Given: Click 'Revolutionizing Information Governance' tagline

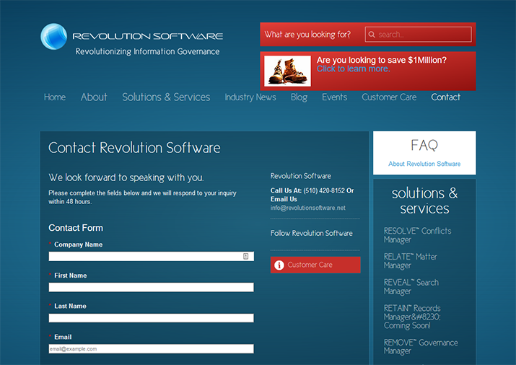Looking at the screenshot, I should click(x=147, y=52).
